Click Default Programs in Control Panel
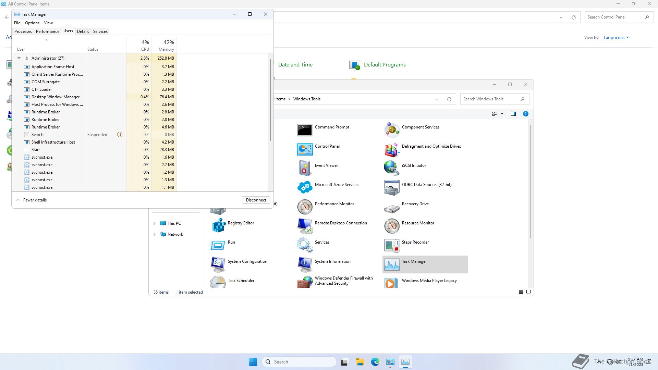The width and height of the screenshot is (658, 370). [385, 65]
